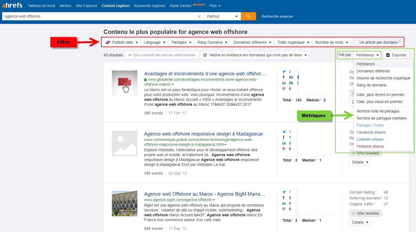Viewport: 416px width, 232px height.
Task: Click the Pinterest icon in the Madagascar result
Action: 284,149
